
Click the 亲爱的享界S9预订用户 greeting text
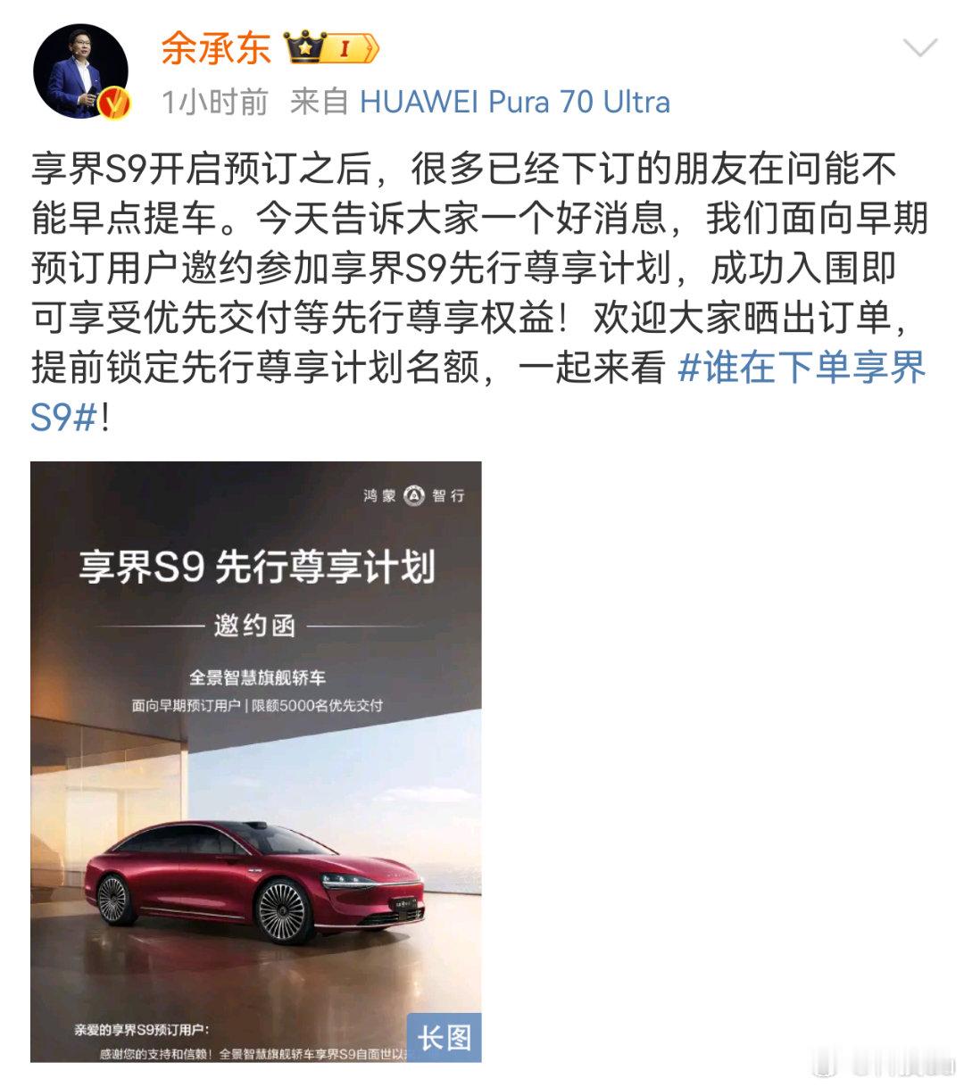click(142, 1030)
